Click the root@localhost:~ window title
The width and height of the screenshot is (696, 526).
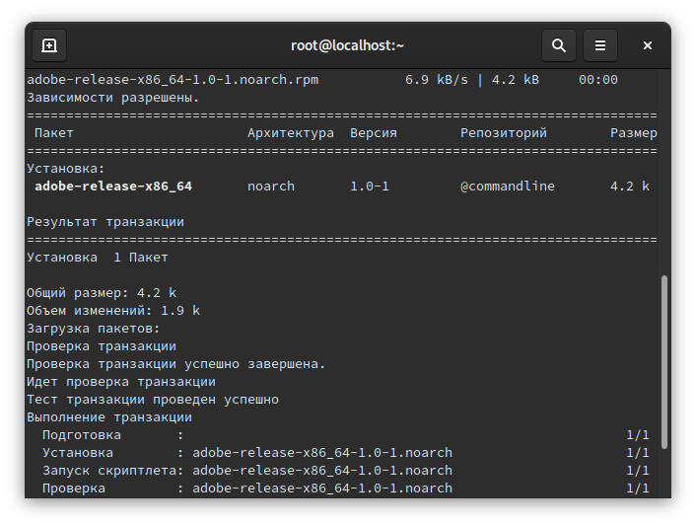coord(348,45)
